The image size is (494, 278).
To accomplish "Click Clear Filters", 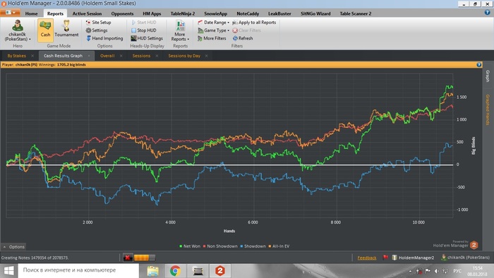I will [246, 30].
